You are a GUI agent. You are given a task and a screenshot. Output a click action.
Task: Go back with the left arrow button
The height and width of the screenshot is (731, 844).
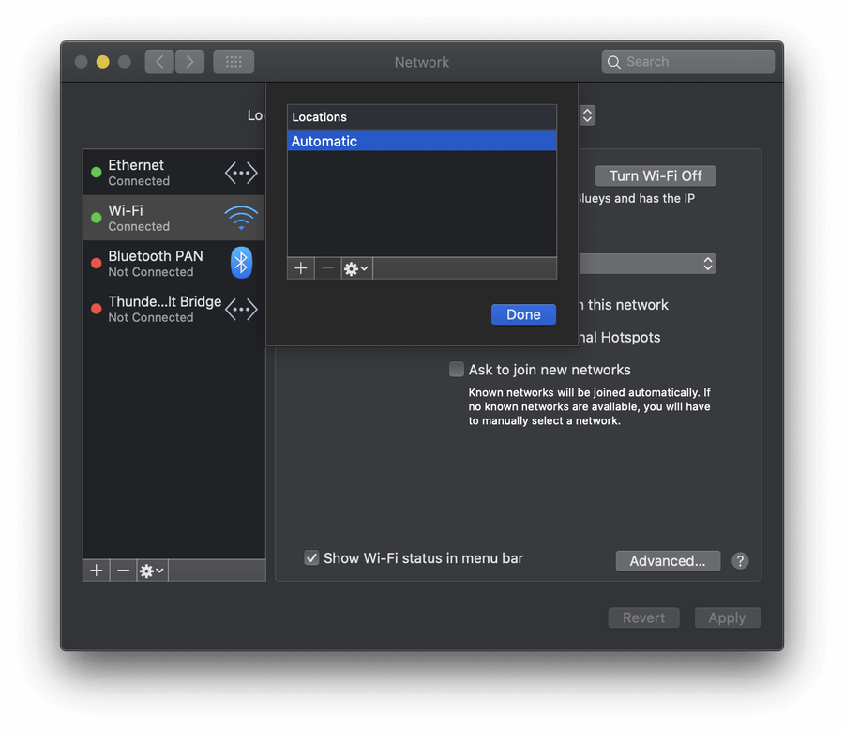click(159, 62)
